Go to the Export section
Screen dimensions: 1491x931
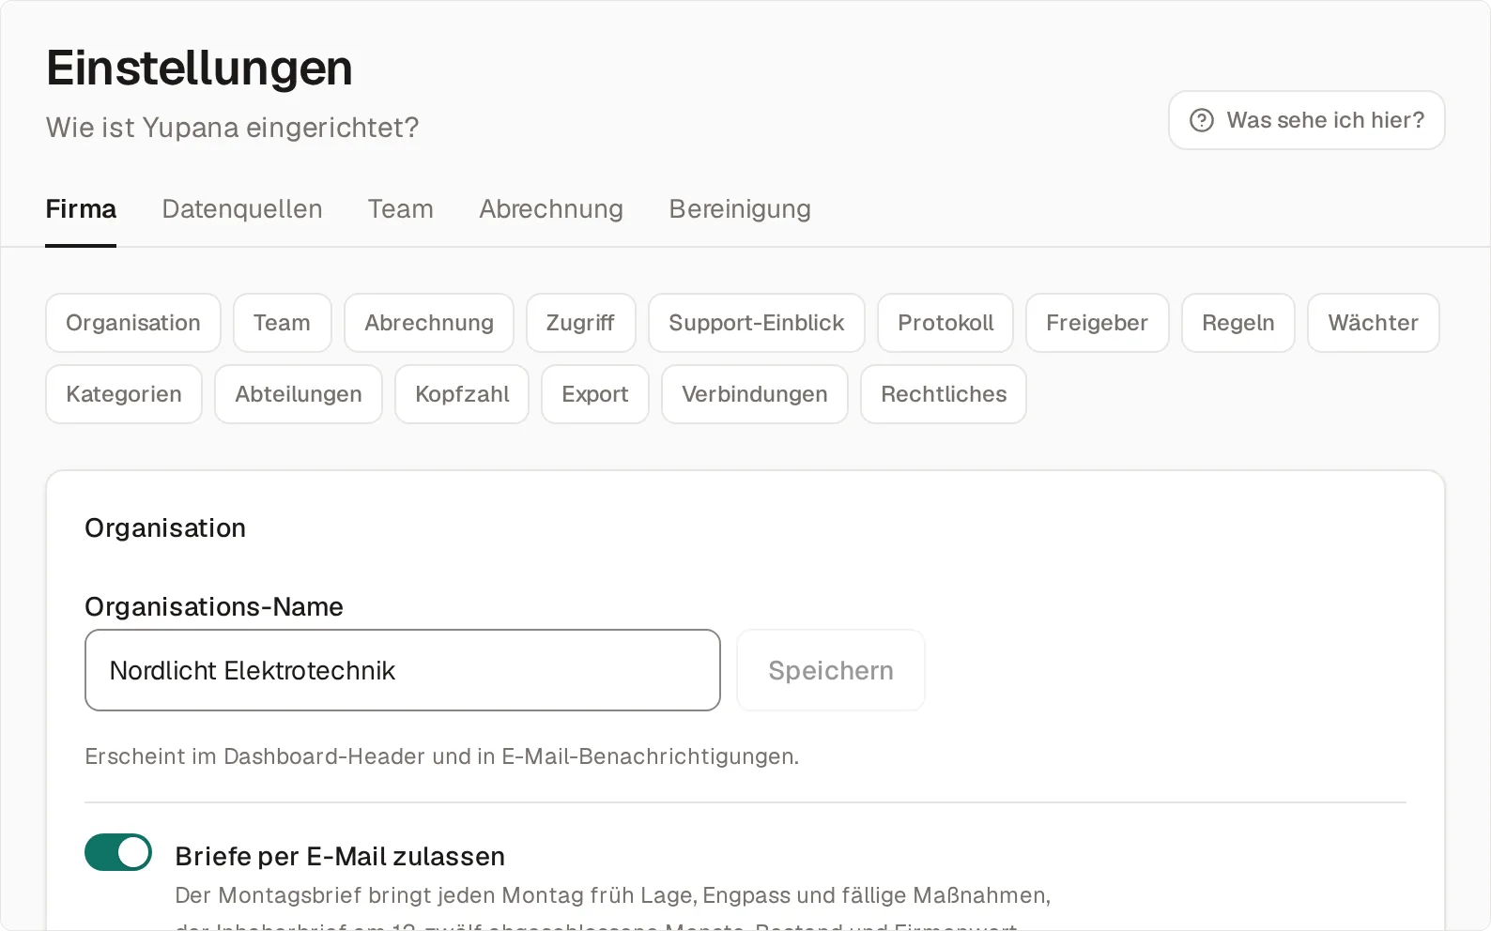(595, 394)
